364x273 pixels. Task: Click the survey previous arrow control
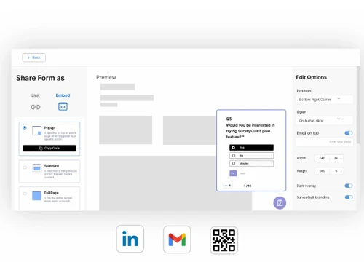228,186
